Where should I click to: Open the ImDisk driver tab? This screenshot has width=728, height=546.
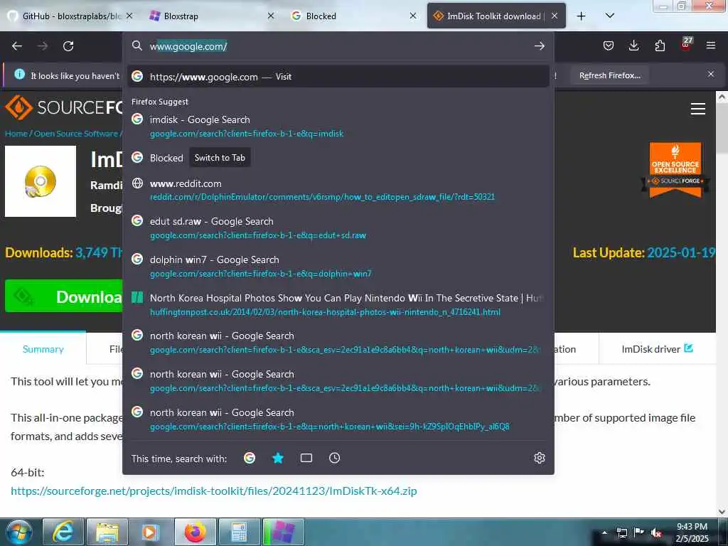(x=657, y=349)
